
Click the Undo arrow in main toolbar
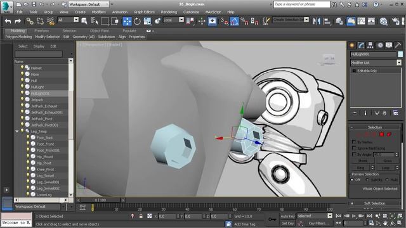[x=8, y=21]
